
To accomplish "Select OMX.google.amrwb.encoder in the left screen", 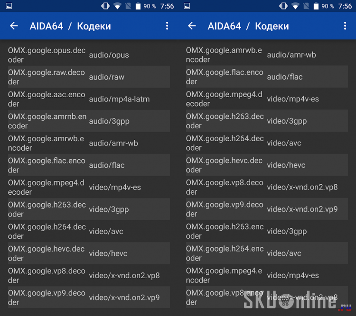I will coord(89,143).
